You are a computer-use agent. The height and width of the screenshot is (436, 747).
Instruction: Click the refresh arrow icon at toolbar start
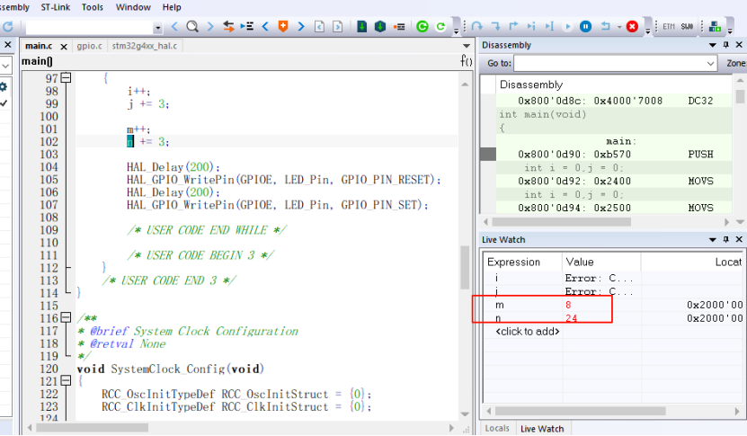tap(8, 27)
